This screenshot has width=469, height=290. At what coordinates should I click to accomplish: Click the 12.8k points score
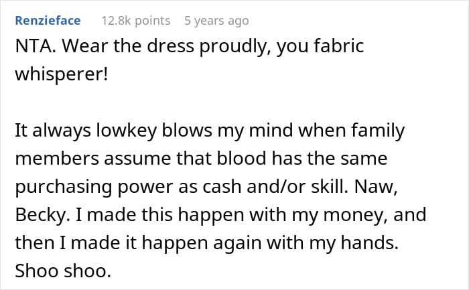[x=135, y=21]
